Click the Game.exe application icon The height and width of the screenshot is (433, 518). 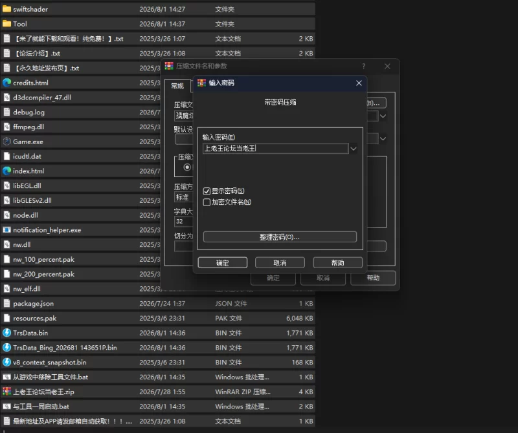point(6,142)
